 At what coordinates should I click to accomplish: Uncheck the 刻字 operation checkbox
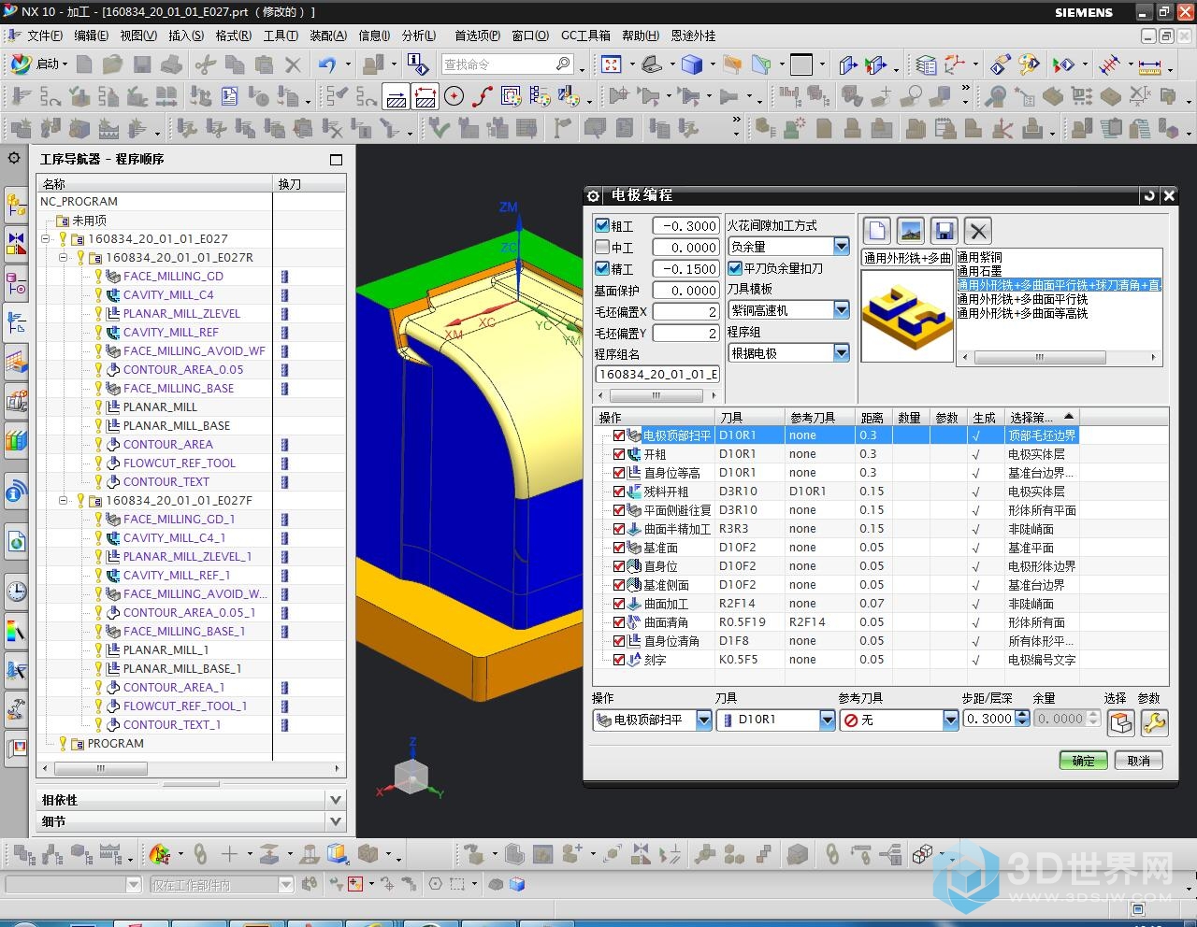(x=618, y=660)
